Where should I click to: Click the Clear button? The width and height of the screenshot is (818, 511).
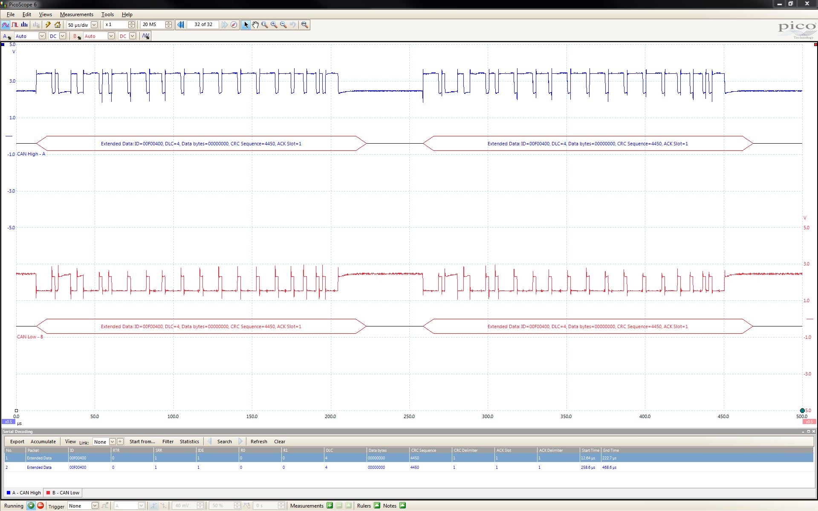(280, 442)
